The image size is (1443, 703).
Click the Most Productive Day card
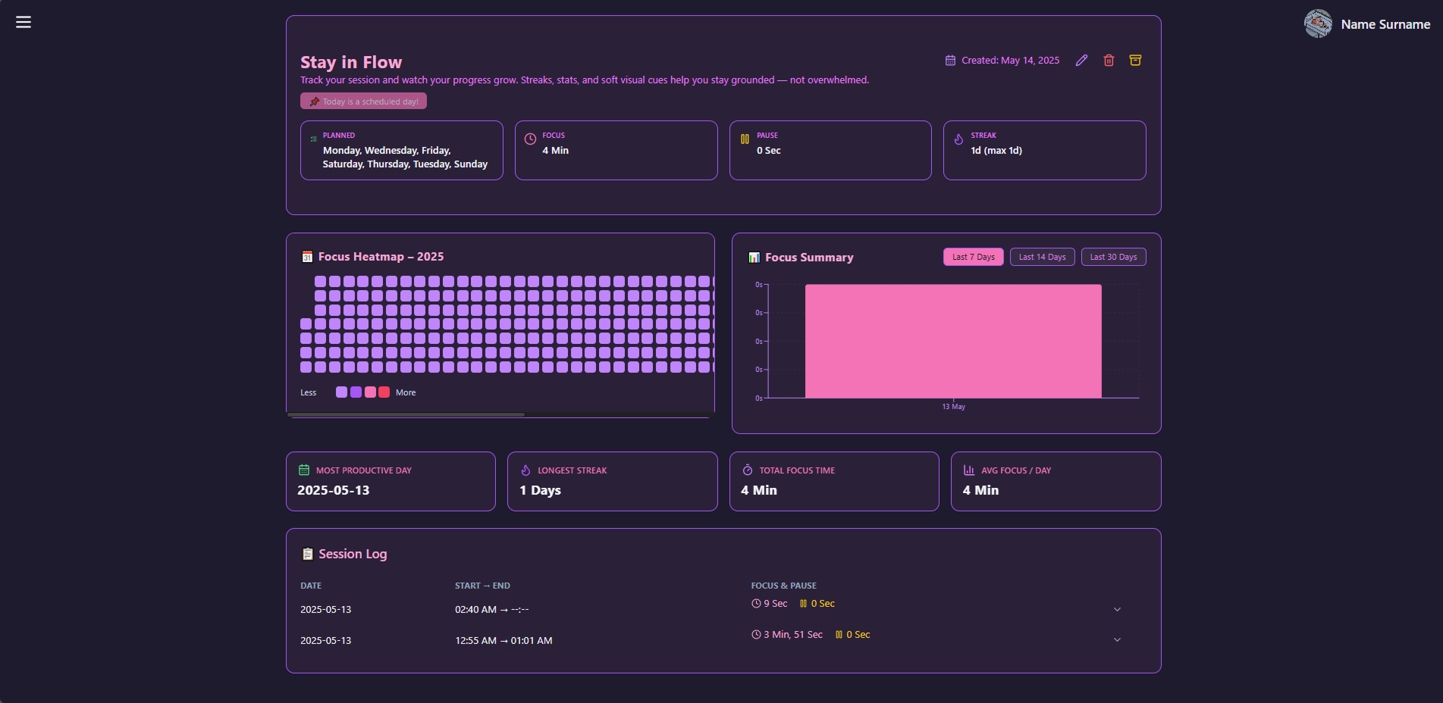(391, 481)
